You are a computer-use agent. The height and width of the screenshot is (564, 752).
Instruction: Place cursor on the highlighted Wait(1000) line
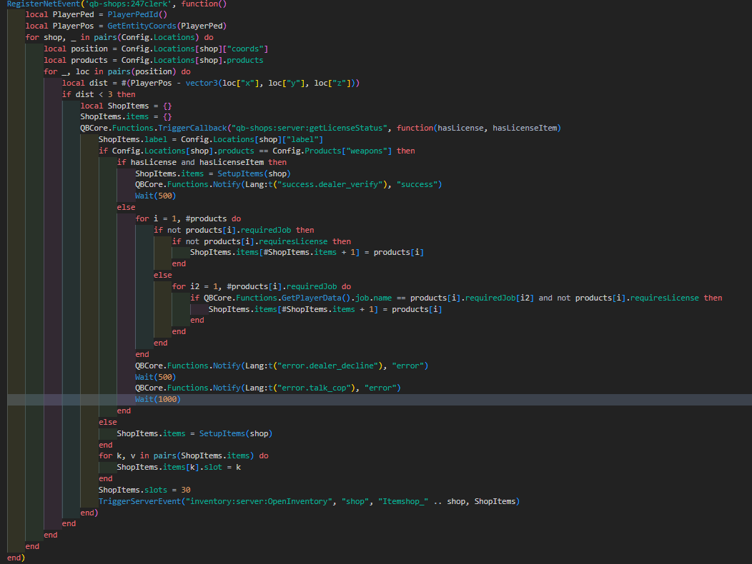157,399
